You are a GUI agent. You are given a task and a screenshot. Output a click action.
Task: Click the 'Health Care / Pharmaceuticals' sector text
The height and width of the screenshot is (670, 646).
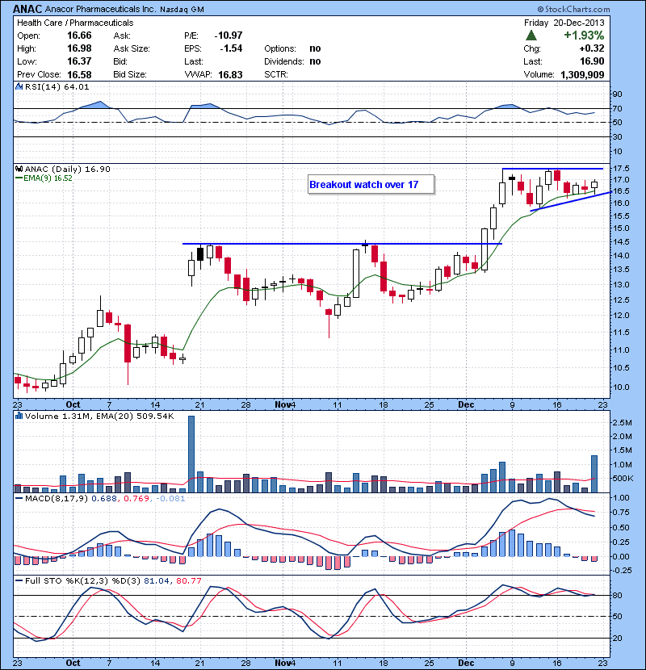coord(75,23)
